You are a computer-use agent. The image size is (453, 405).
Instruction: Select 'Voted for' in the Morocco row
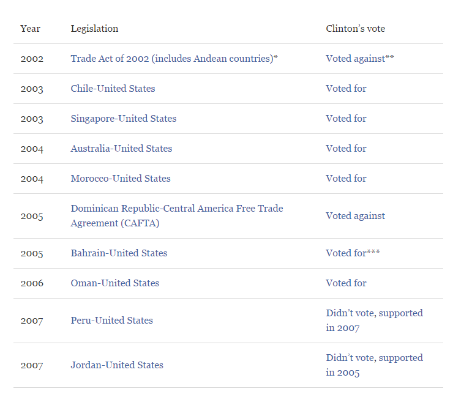point(346,179)
